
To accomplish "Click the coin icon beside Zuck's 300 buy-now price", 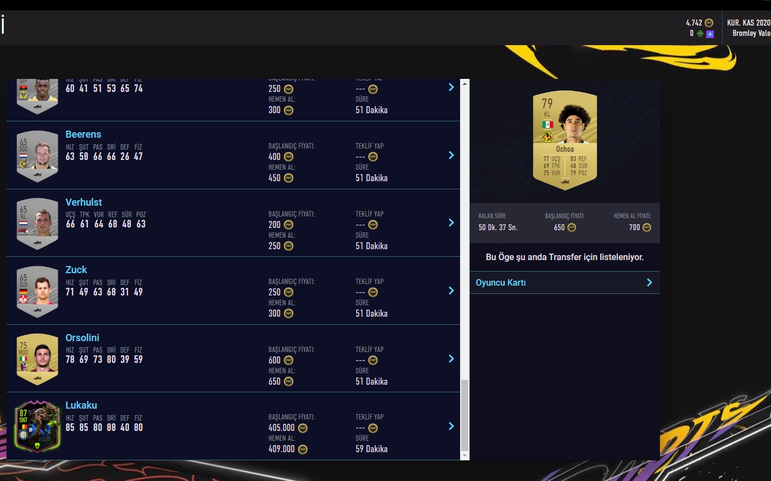I will pos(289,313).
